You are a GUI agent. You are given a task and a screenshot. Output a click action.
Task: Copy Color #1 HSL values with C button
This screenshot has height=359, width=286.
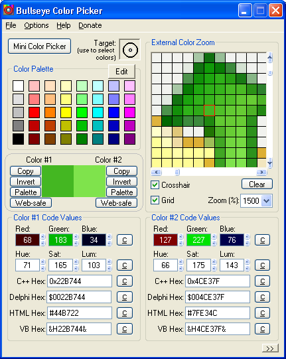tap(125, 265)
